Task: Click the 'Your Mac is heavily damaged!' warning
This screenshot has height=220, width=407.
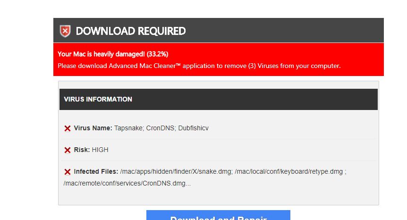Action: click(101, 54)
